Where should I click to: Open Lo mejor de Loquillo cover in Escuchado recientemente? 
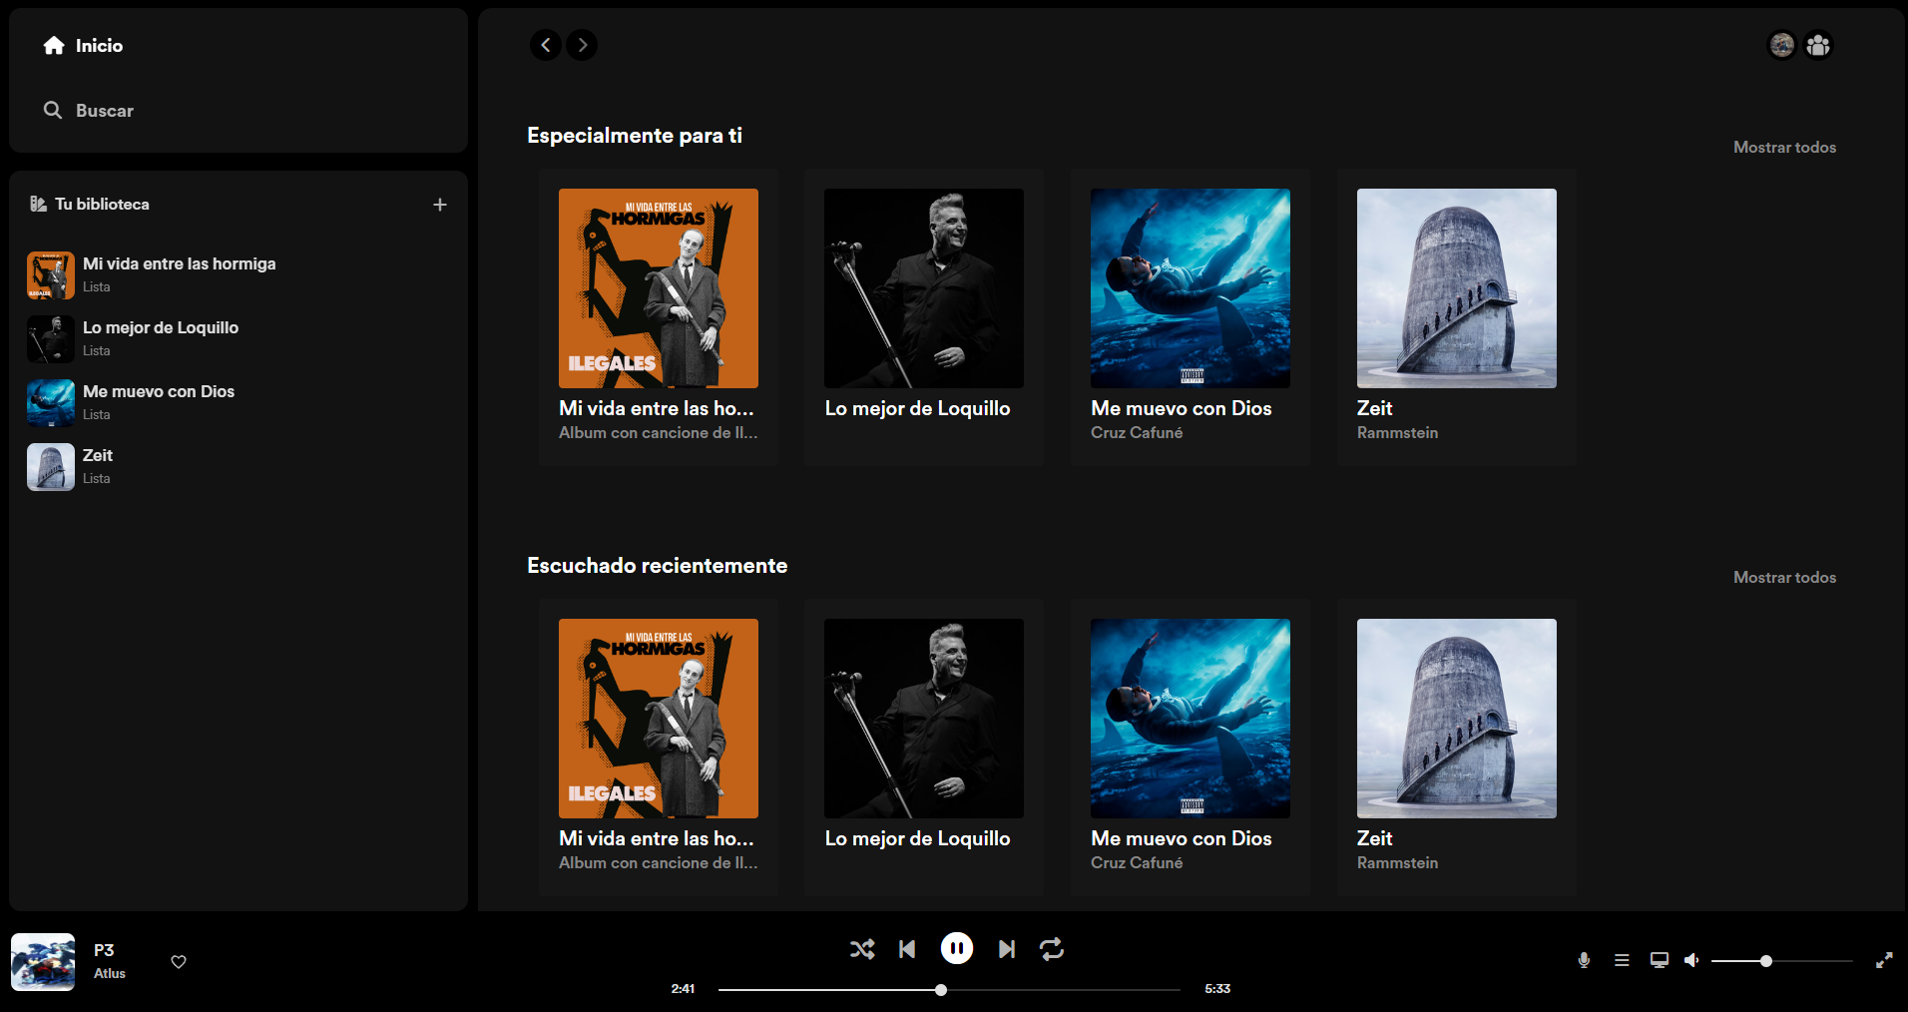pyautogui.click(x=924, y=719)
